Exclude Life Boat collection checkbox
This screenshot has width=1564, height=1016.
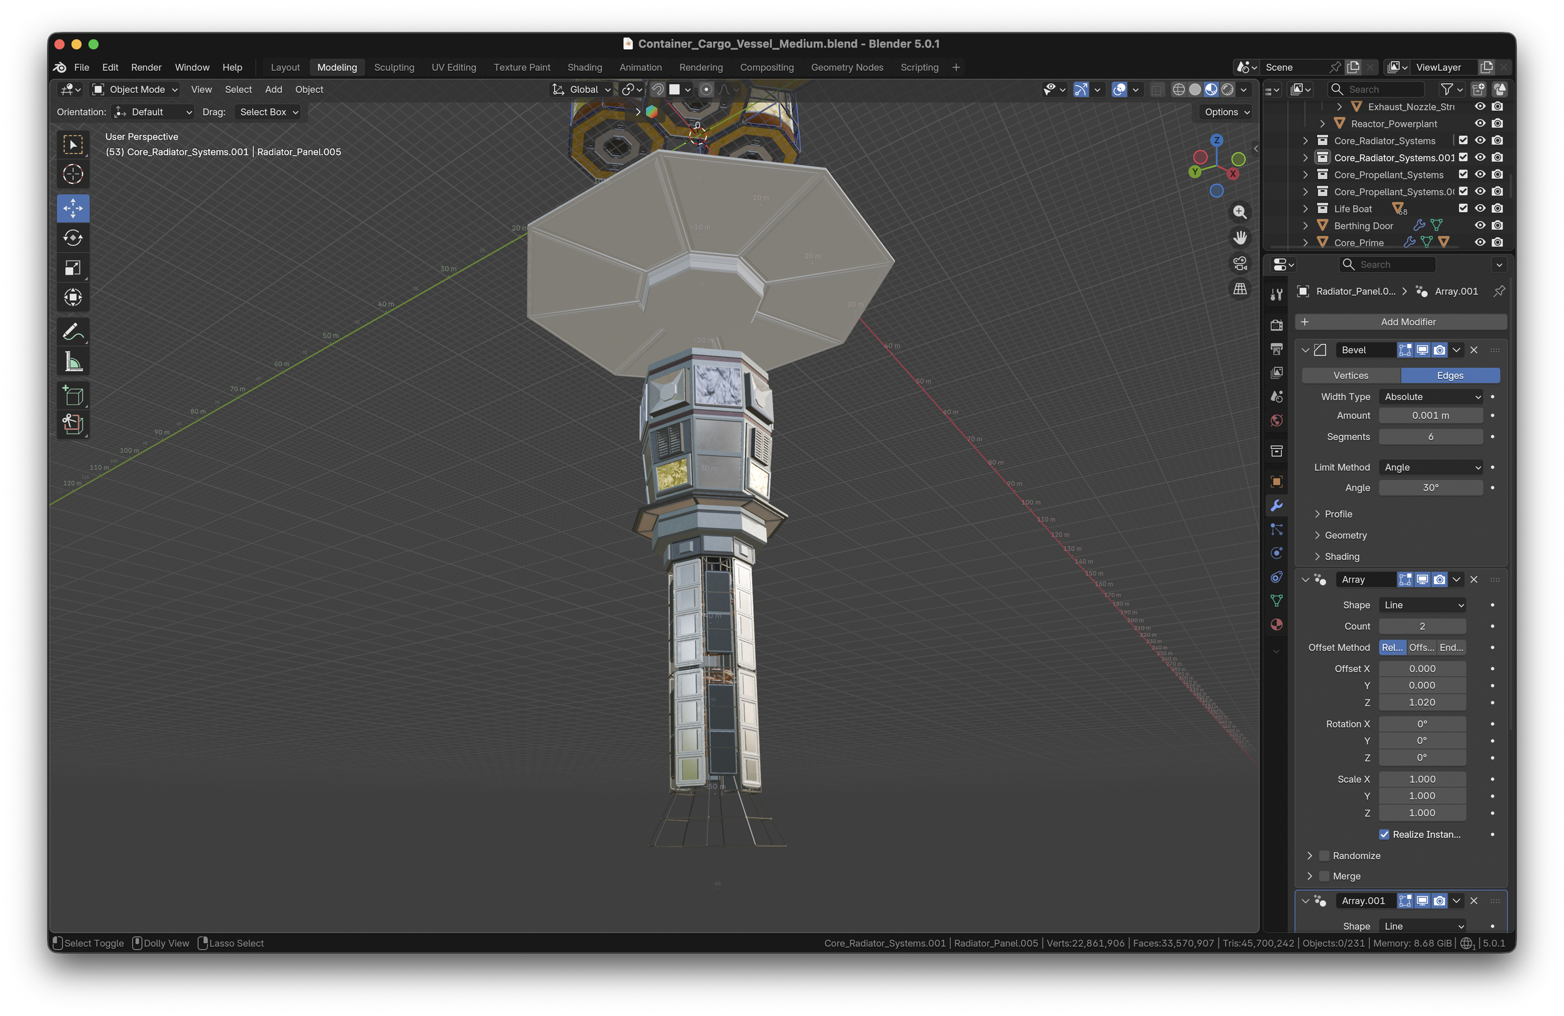pos(1463,208)
